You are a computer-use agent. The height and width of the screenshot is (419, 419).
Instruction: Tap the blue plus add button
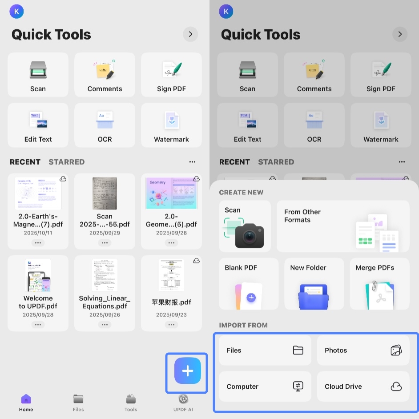187,371
